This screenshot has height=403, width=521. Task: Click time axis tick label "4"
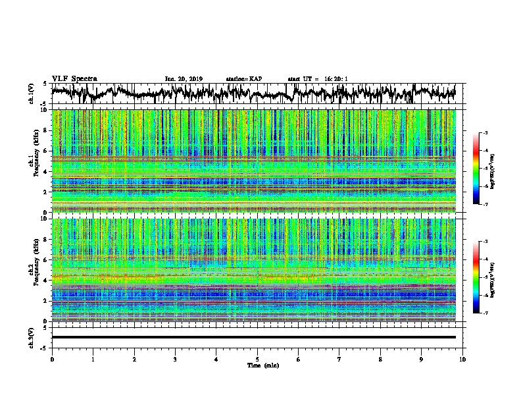coord(216,359)
